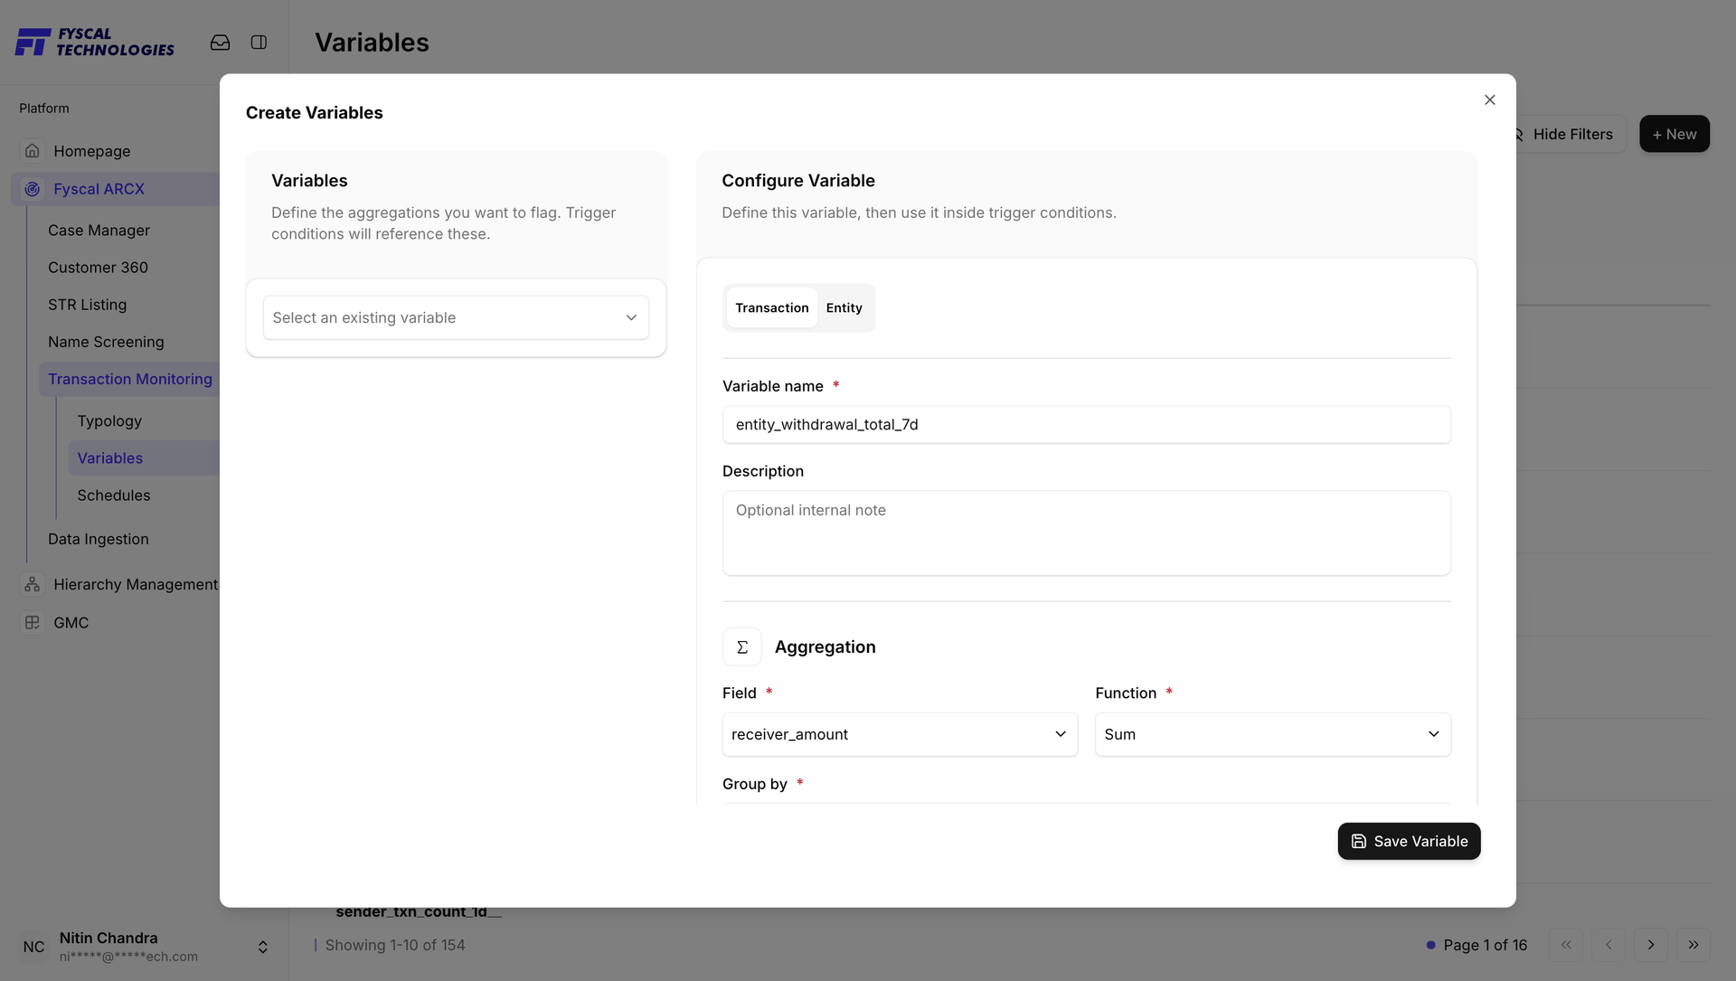This screenshot has width=1736, height=981.
Task: Open STR Listing in sidebar
Action: [88, 305]
